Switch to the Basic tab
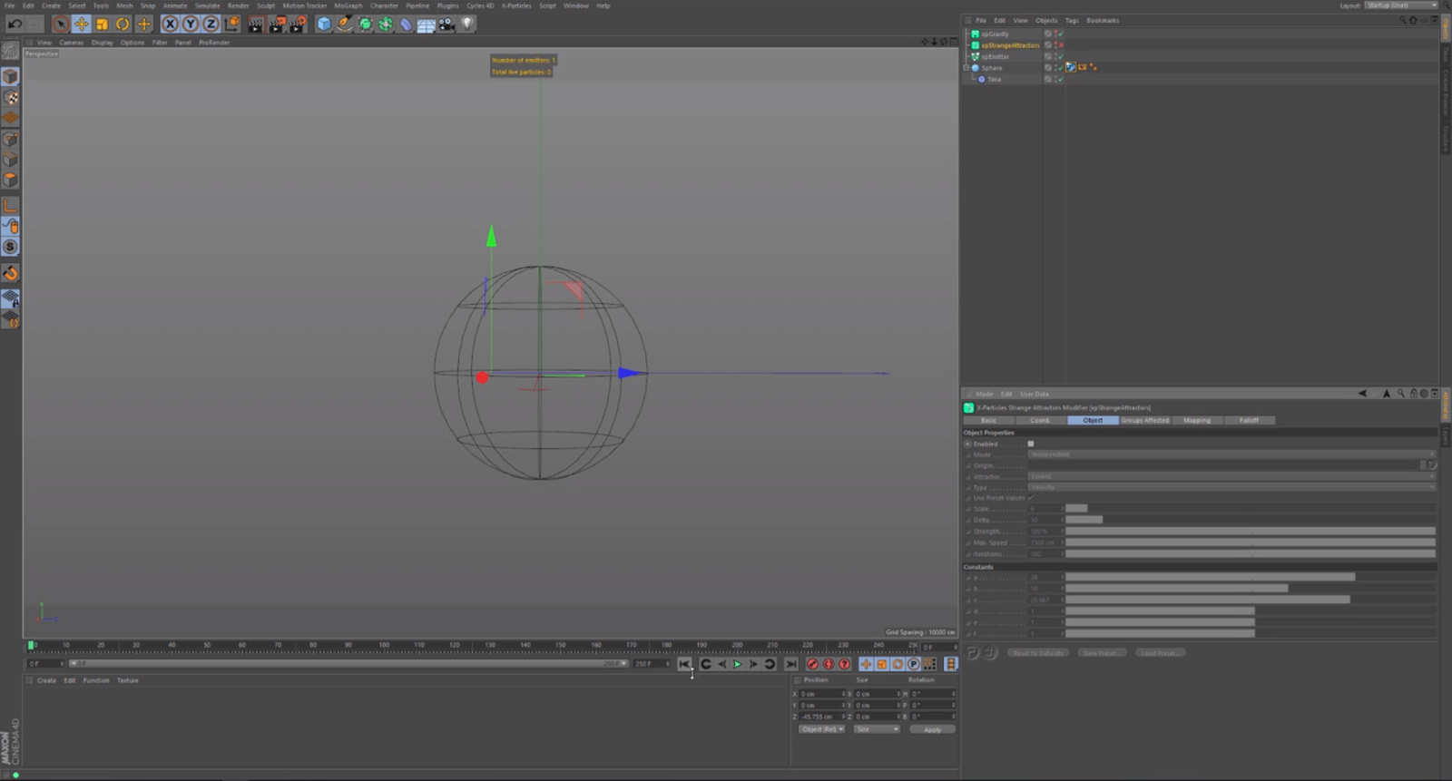 (988, 421)
